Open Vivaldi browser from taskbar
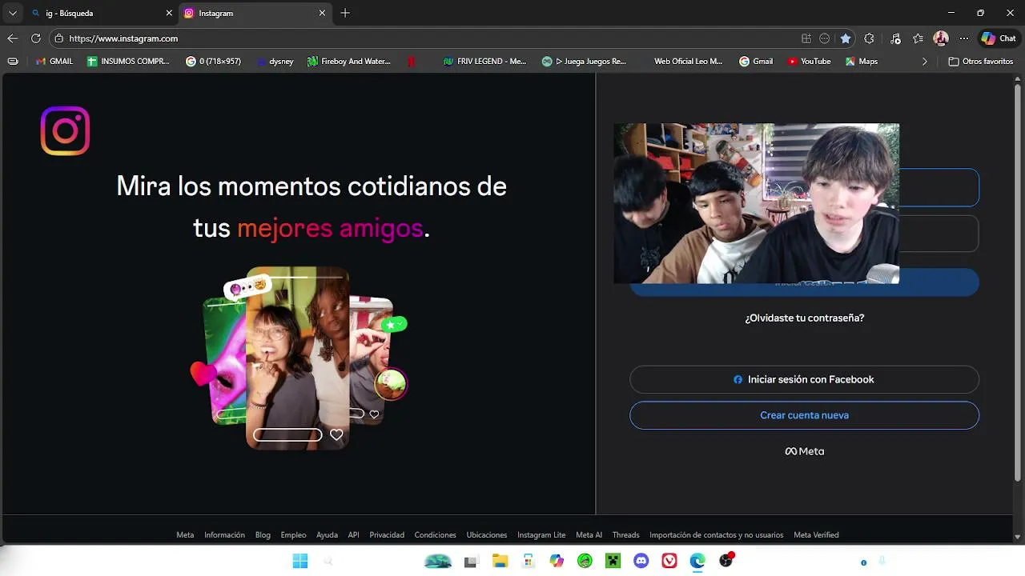 669,562
